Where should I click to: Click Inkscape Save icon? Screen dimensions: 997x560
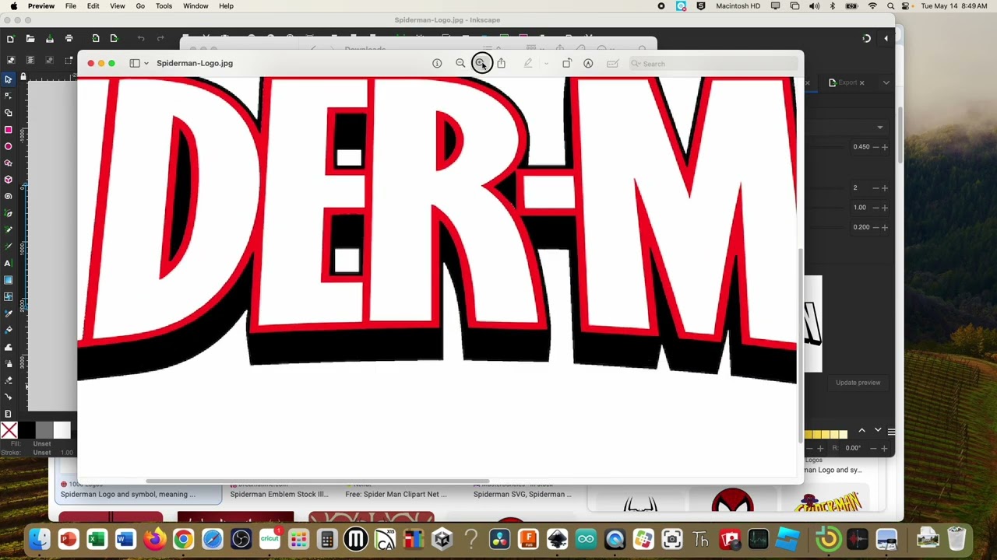click(50, 38)
